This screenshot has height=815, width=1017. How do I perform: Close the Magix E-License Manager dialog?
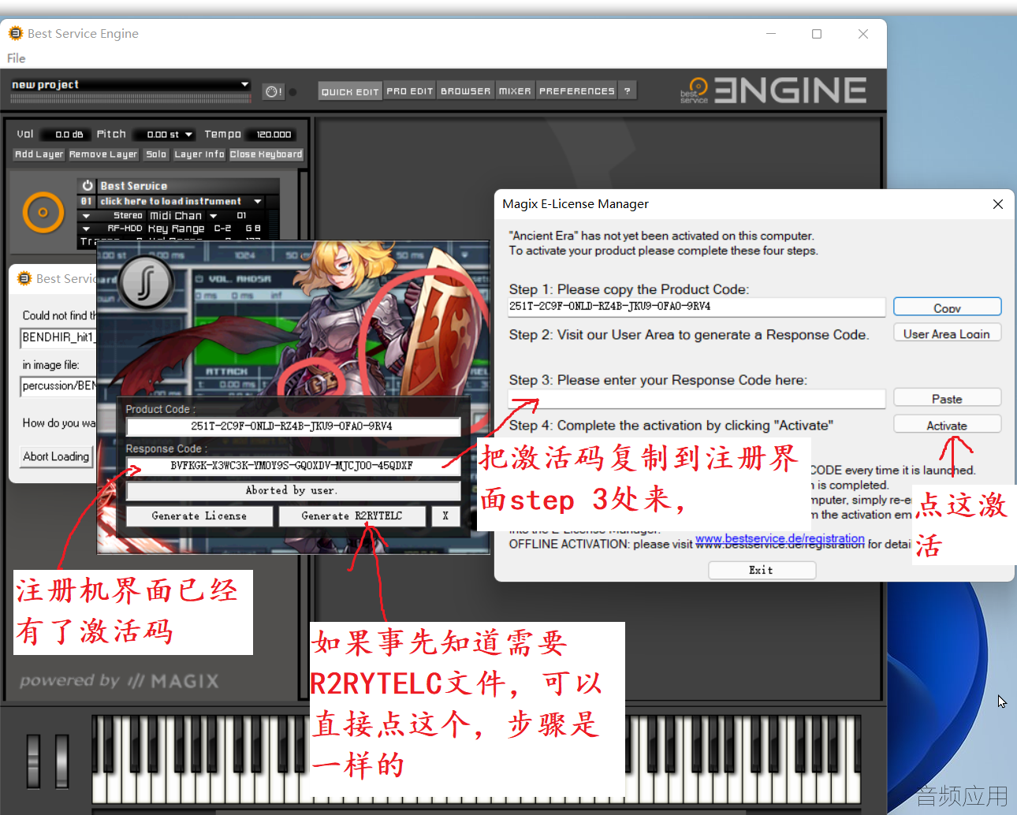997,204
